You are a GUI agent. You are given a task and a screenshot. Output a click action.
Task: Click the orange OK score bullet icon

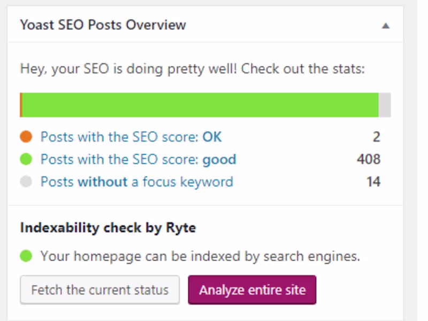[x=26, y=137]
